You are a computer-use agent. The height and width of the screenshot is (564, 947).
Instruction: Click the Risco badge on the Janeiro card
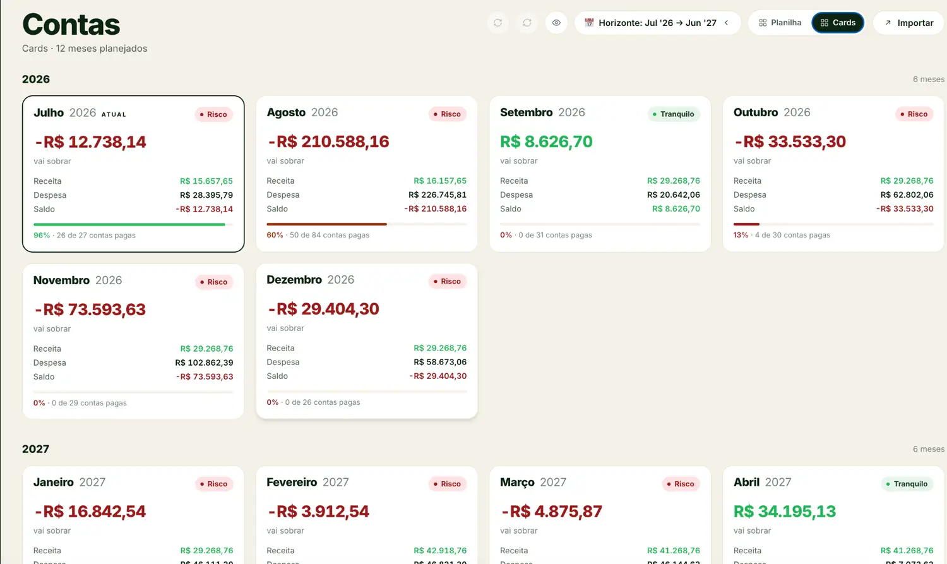coord(214,484)
